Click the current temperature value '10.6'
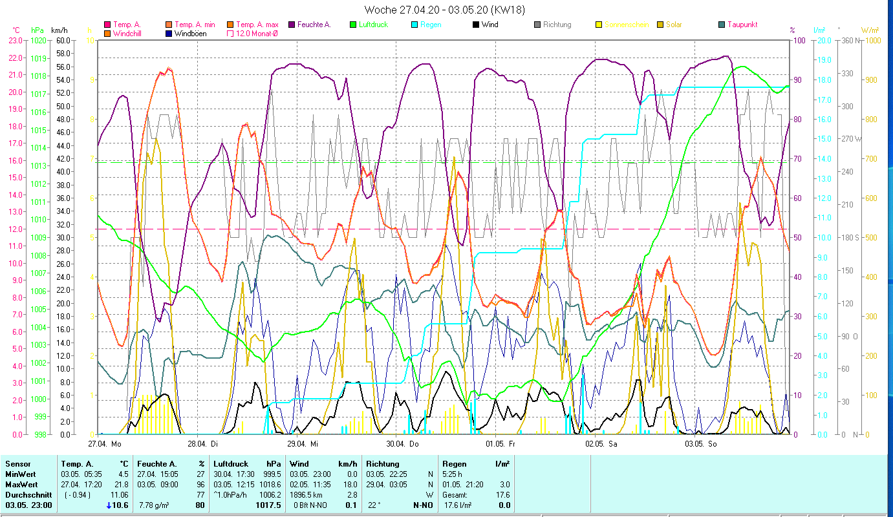 tap(122, 505)
